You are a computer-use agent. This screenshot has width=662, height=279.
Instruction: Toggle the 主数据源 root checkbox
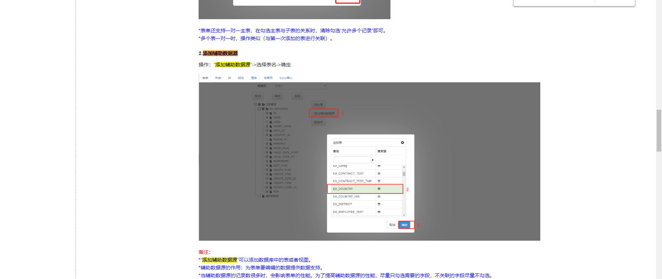[x=259, y=105]
